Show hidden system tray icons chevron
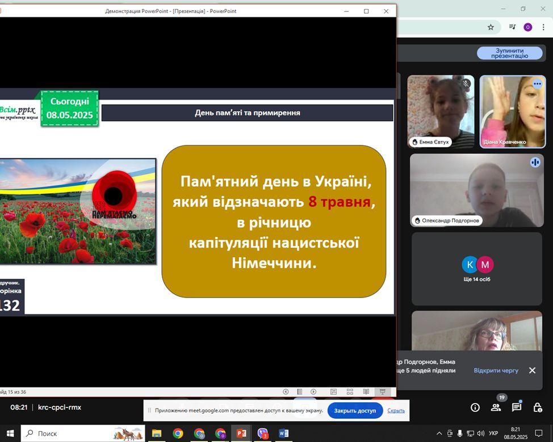The height and width of the screenshot is (442, 553). (x=439, y=433)
